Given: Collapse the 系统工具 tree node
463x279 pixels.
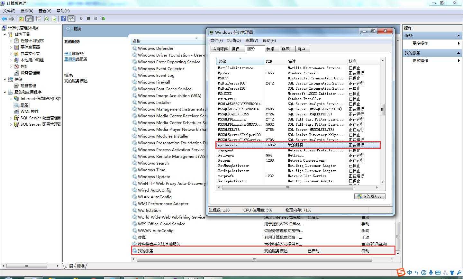Looking at the screenshot, I should (5, 34).
